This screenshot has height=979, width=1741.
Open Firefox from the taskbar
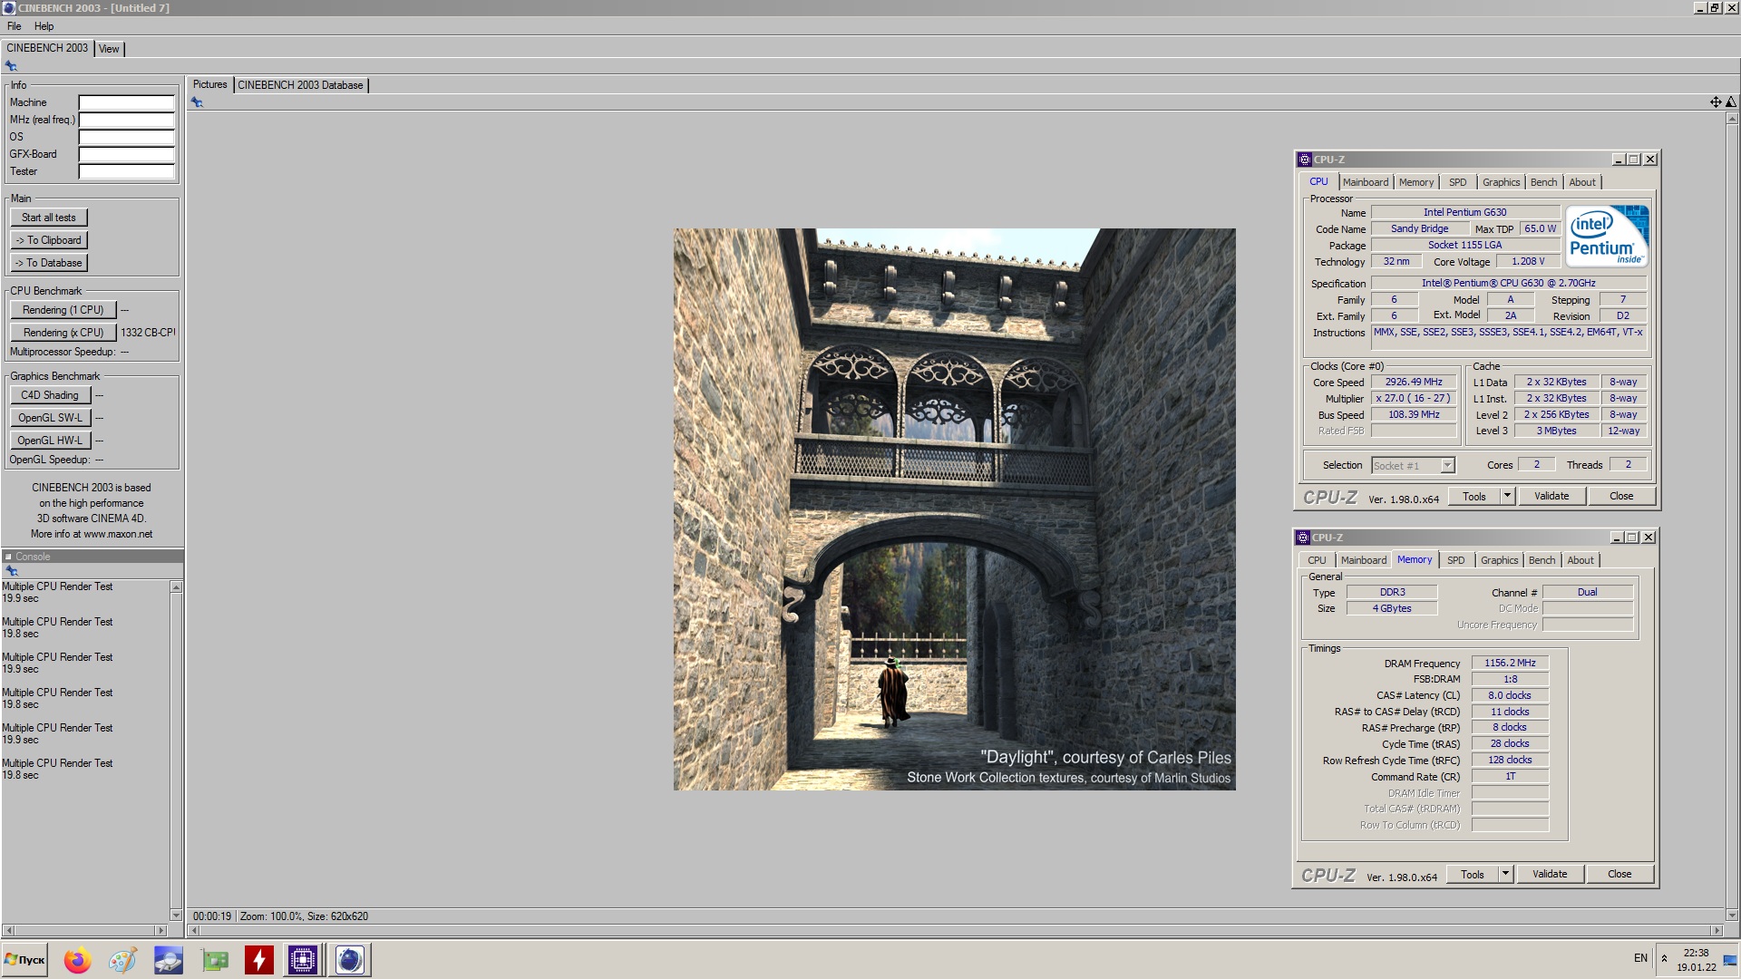[x=78, y=960]
